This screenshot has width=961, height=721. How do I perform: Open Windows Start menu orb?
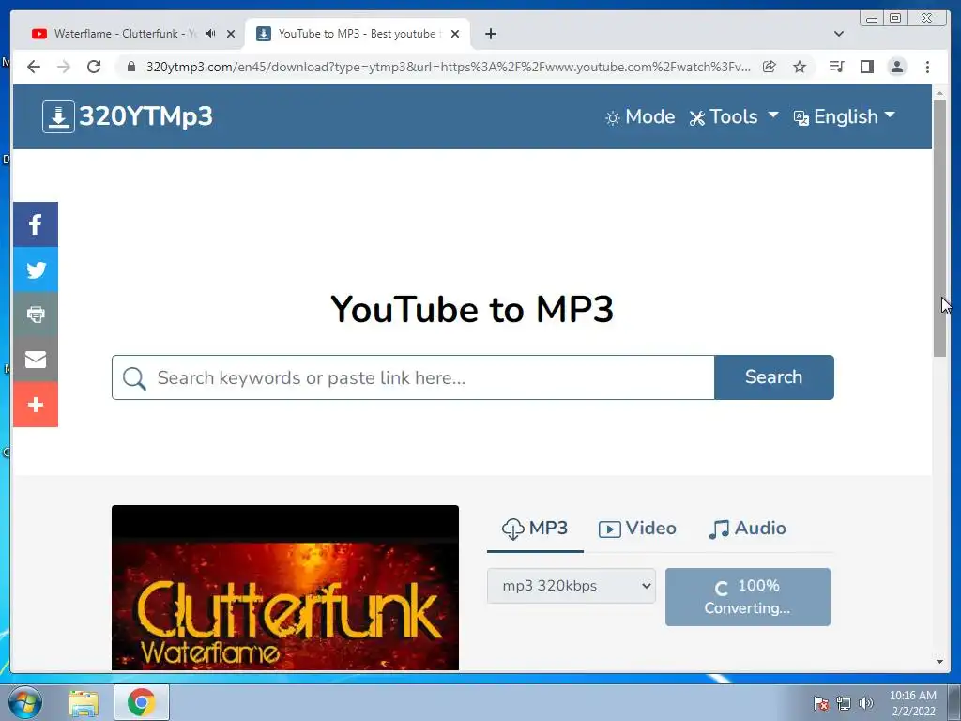tap(24, 702)
